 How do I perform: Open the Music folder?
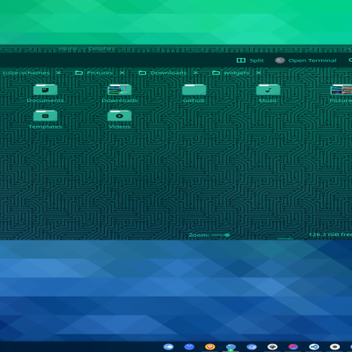268,93
